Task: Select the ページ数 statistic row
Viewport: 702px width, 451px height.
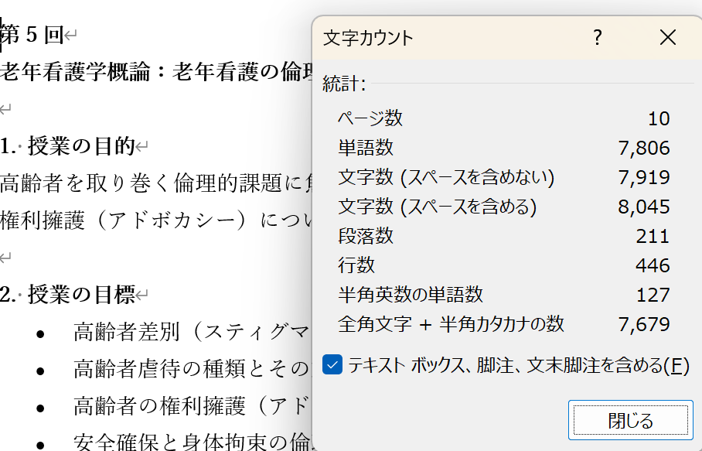Action: (370, 118)
